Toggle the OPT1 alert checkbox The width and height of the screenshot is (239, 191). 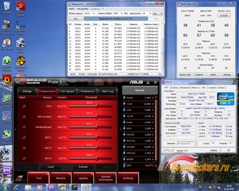24,137
